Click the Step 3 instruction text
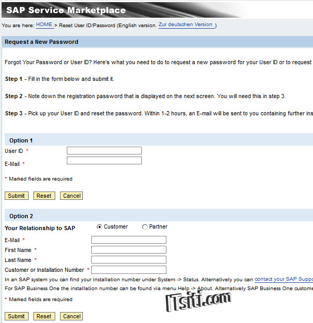The width and height of the screenshot is (313, 323). [x=159, y=113]
